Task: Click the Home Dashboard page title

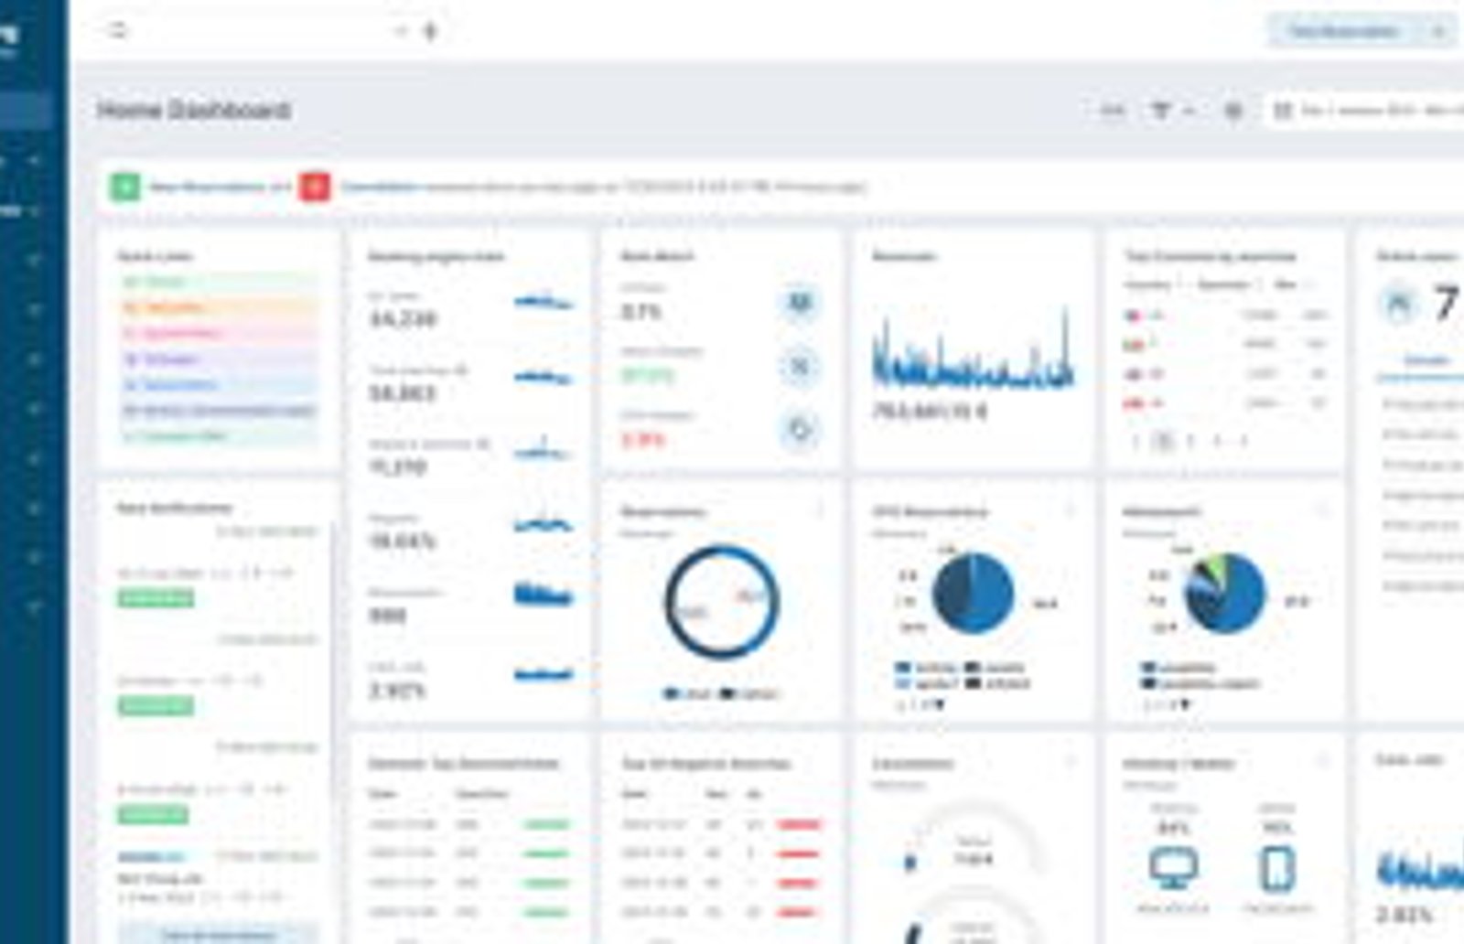Action: (194, 111)
